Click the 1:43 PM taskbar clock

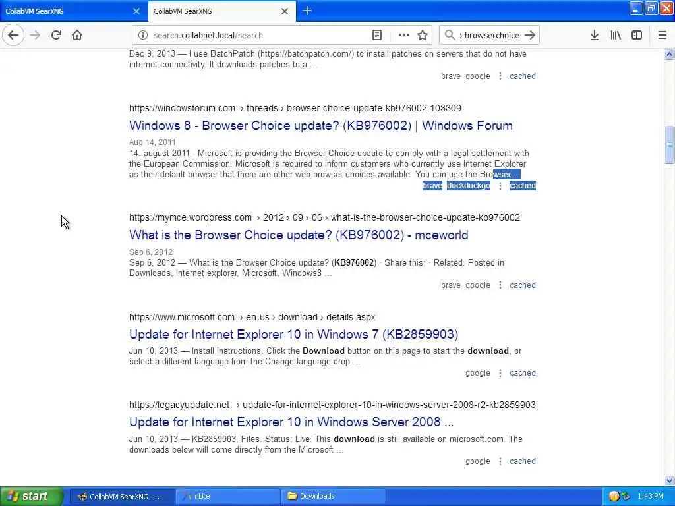[x=651, y=497]
